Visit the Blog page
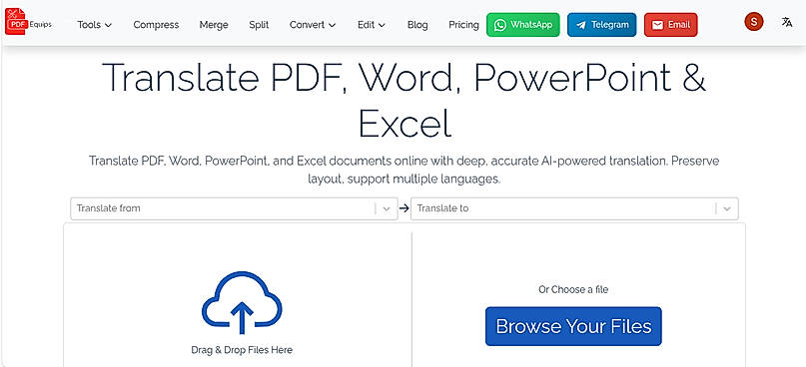 (417, 25)
